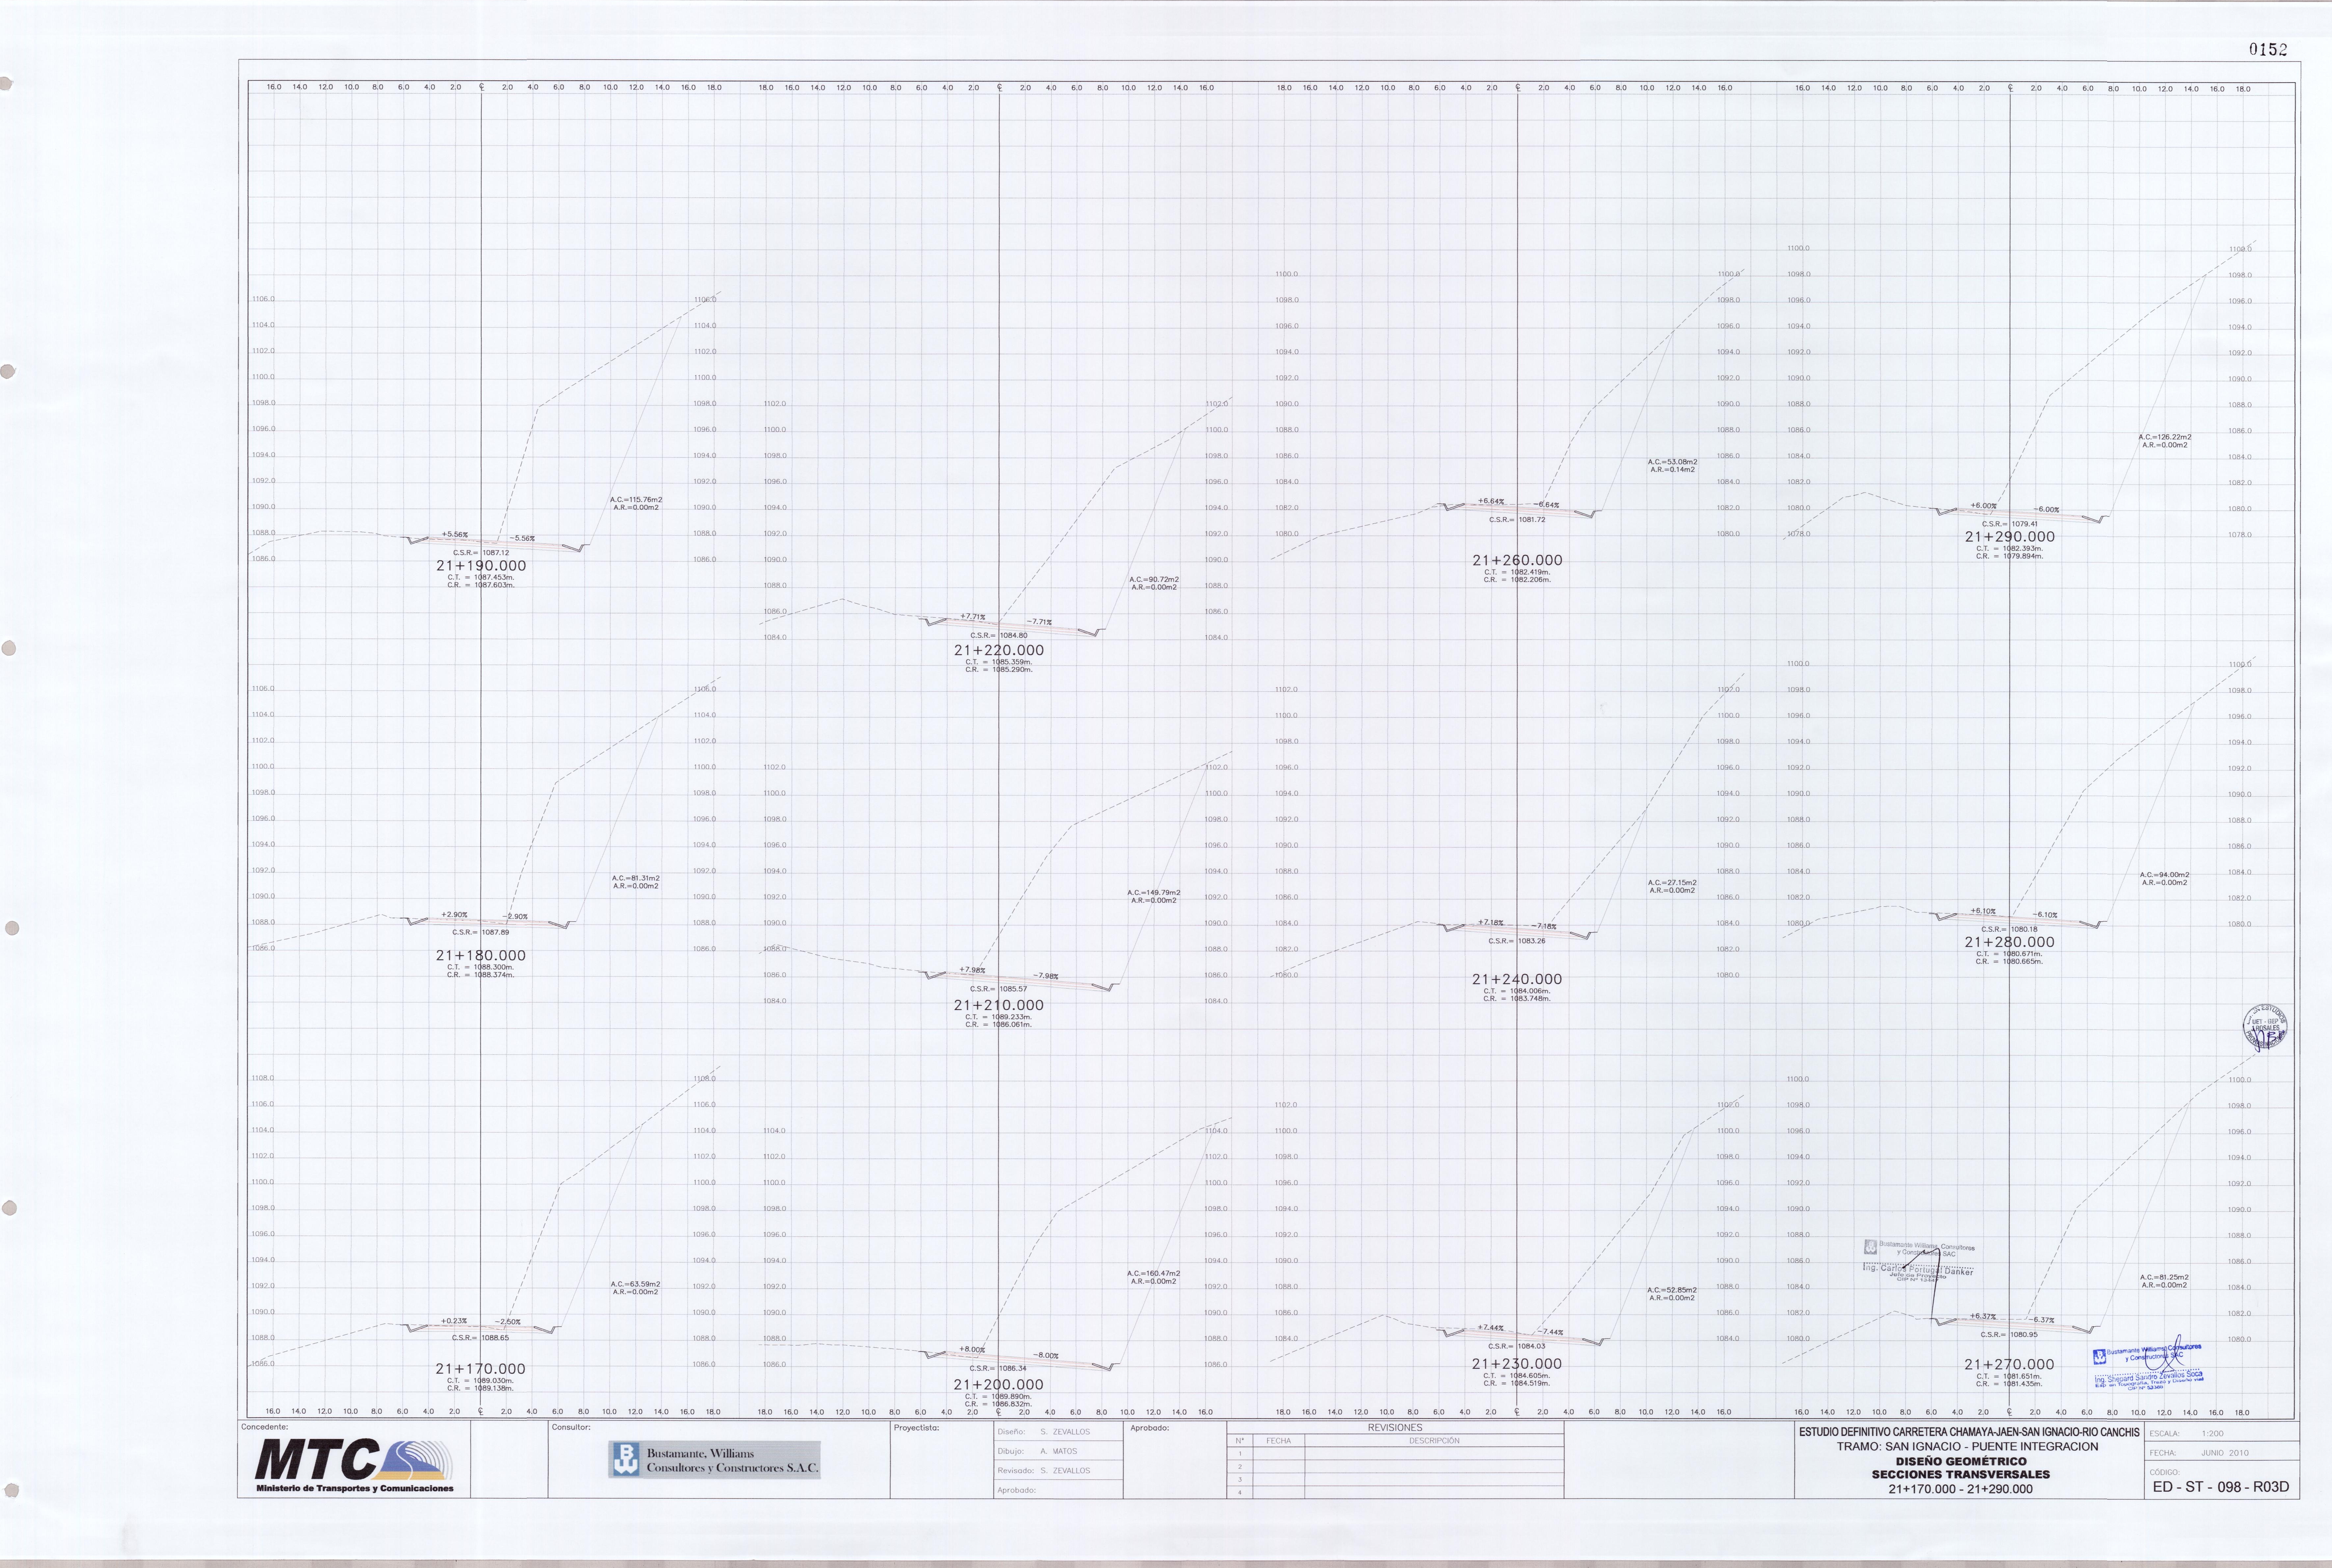The height and width of the screenshot is (1568, 2332).
Task: Select station label 21+210.000
Action: coord(999,1006)
